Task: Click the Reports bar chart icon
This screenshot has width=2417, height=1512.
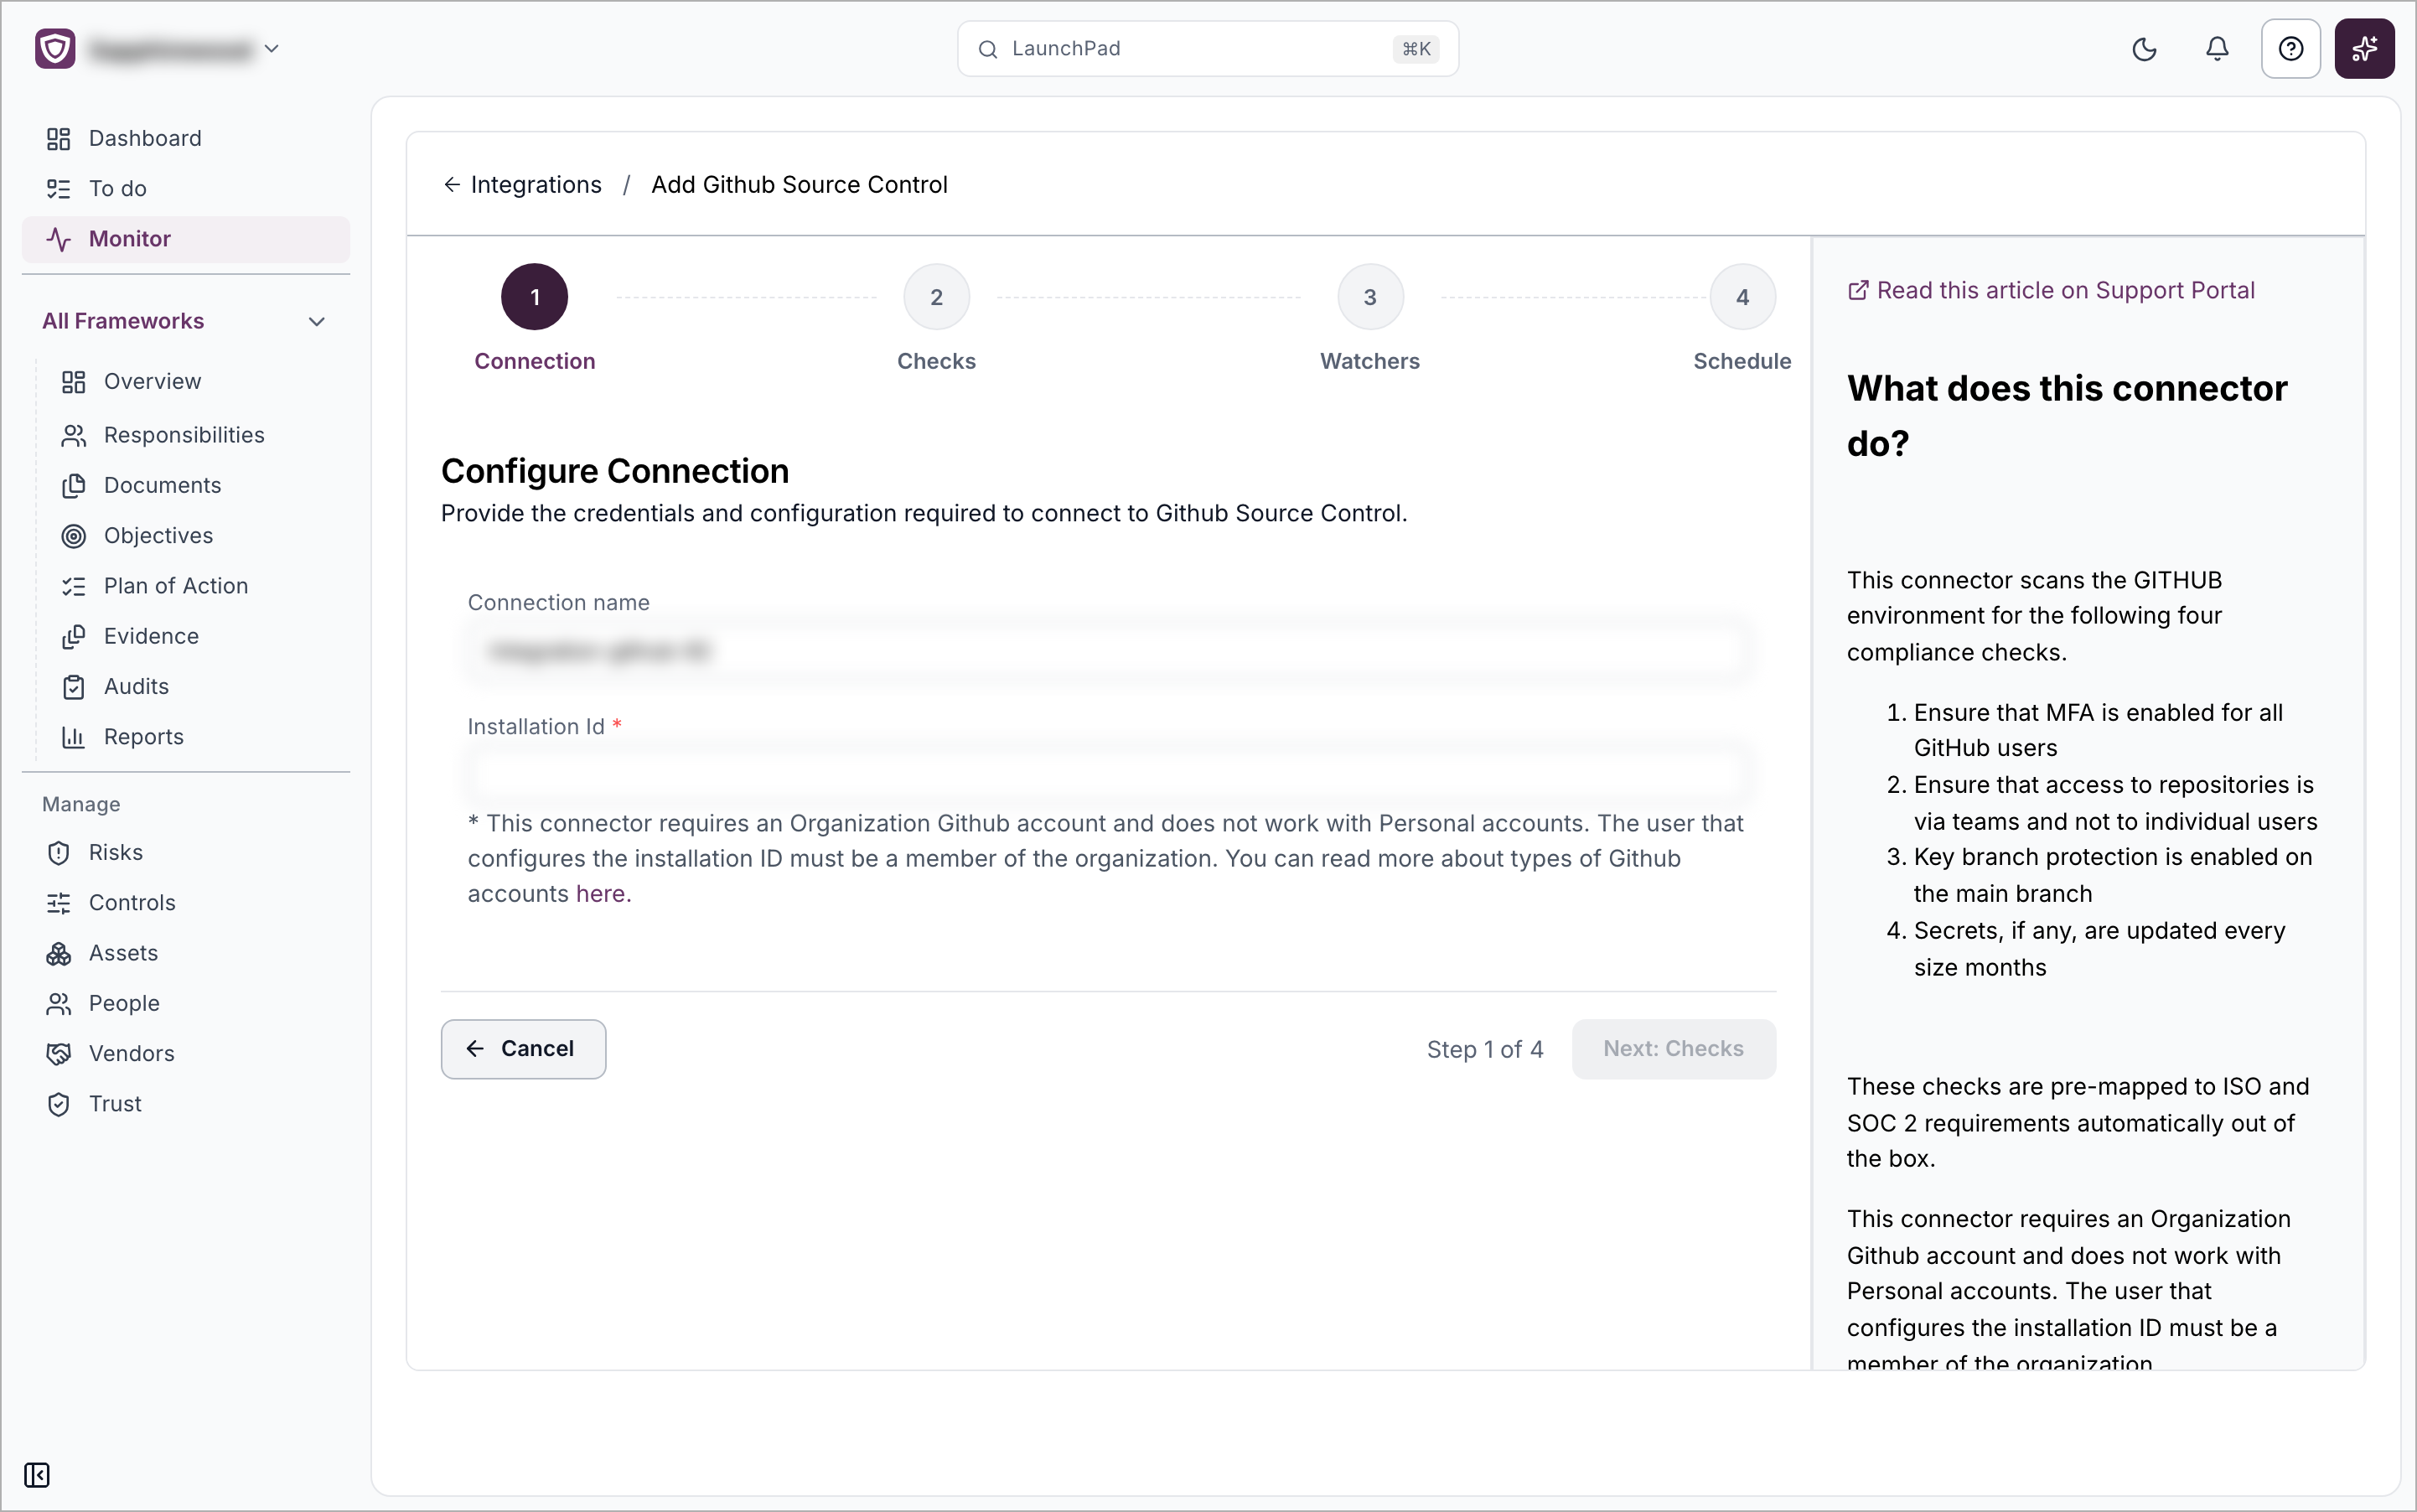Action: (x=74, y=737)
